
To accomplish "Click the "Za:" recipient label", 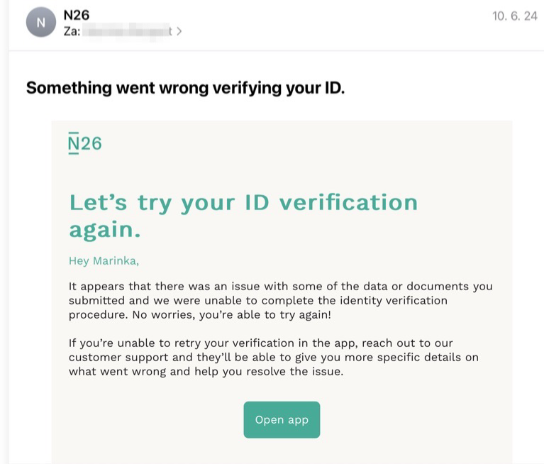I will pos(72,32).
